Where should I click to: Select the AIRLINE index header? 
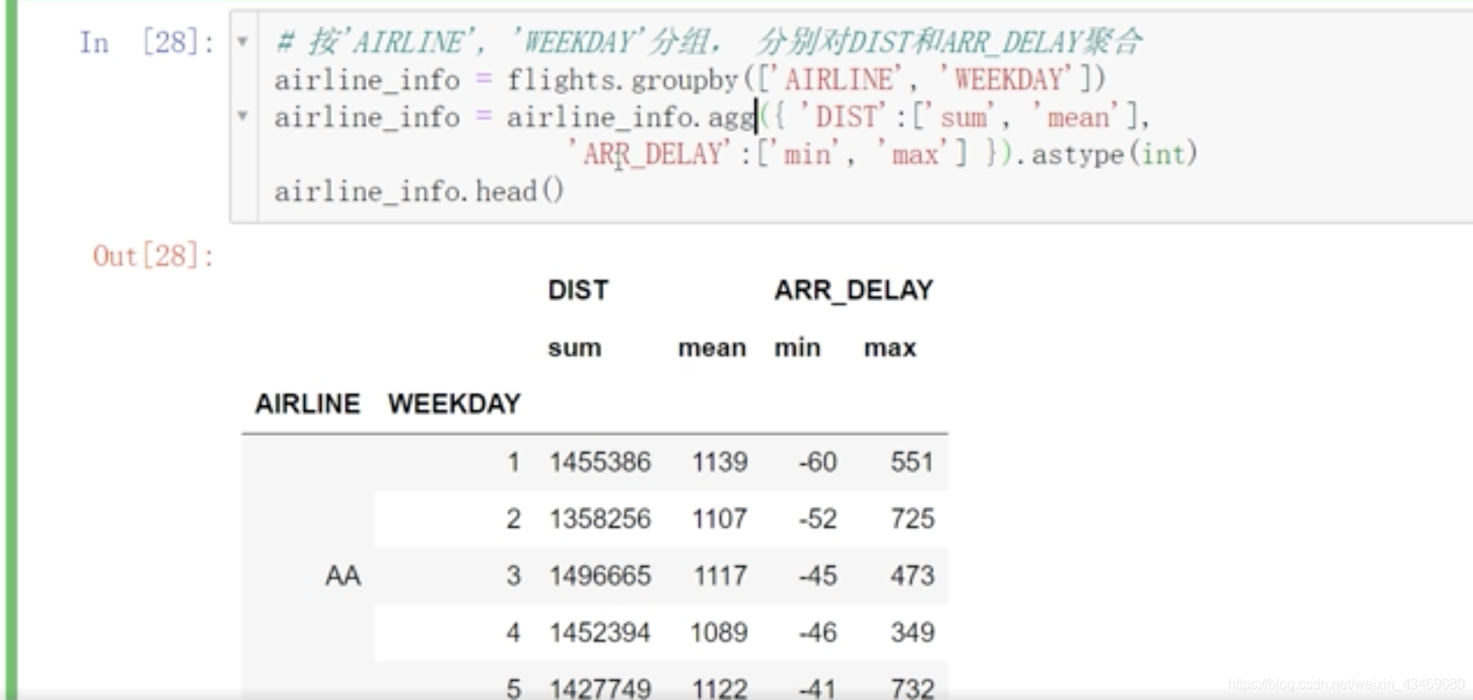308,404
